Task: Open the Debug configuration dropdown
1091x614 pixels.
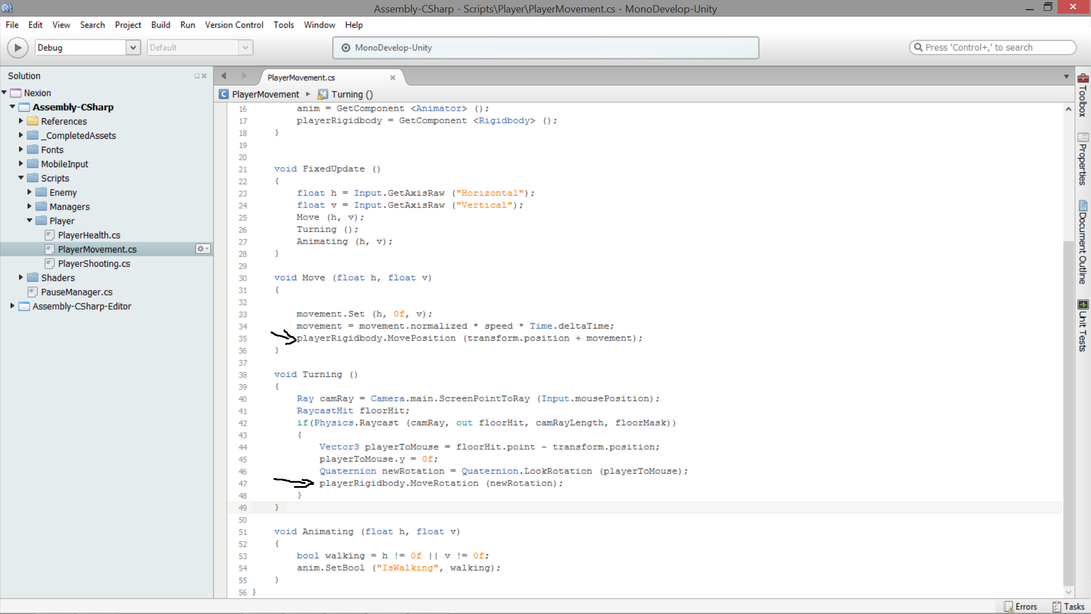Action: coord(133,48)
